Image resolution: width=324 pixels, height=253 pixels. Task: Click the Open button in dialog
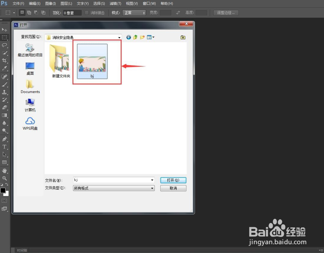[173, 180]
